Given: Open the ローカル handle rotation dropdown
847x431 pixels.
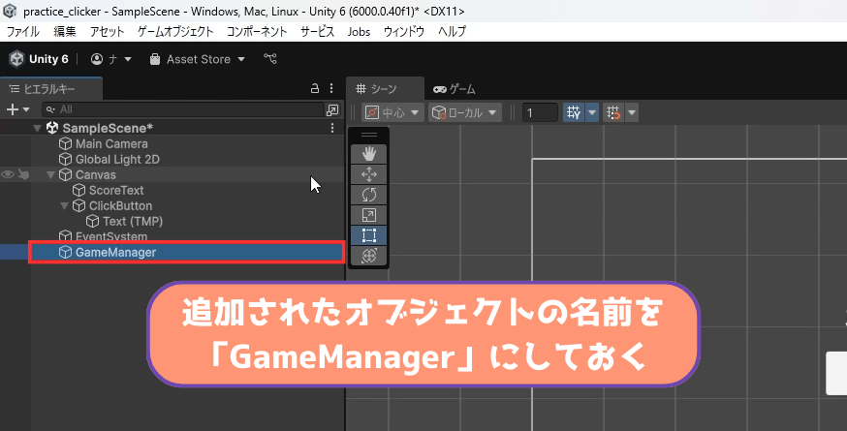Looking at the screenshot, I should coord(465,112).
